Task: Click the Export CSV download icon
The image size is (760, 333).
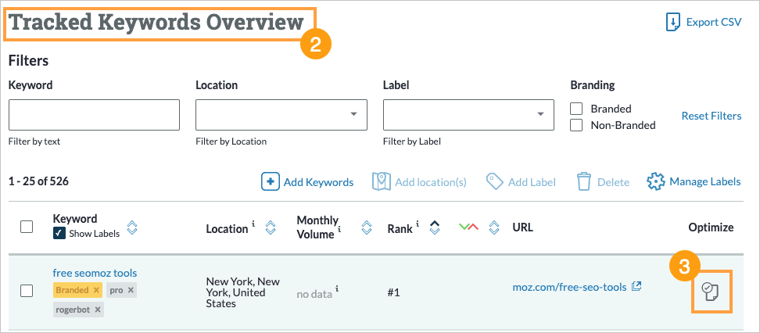Action: (x=672, y=22)
